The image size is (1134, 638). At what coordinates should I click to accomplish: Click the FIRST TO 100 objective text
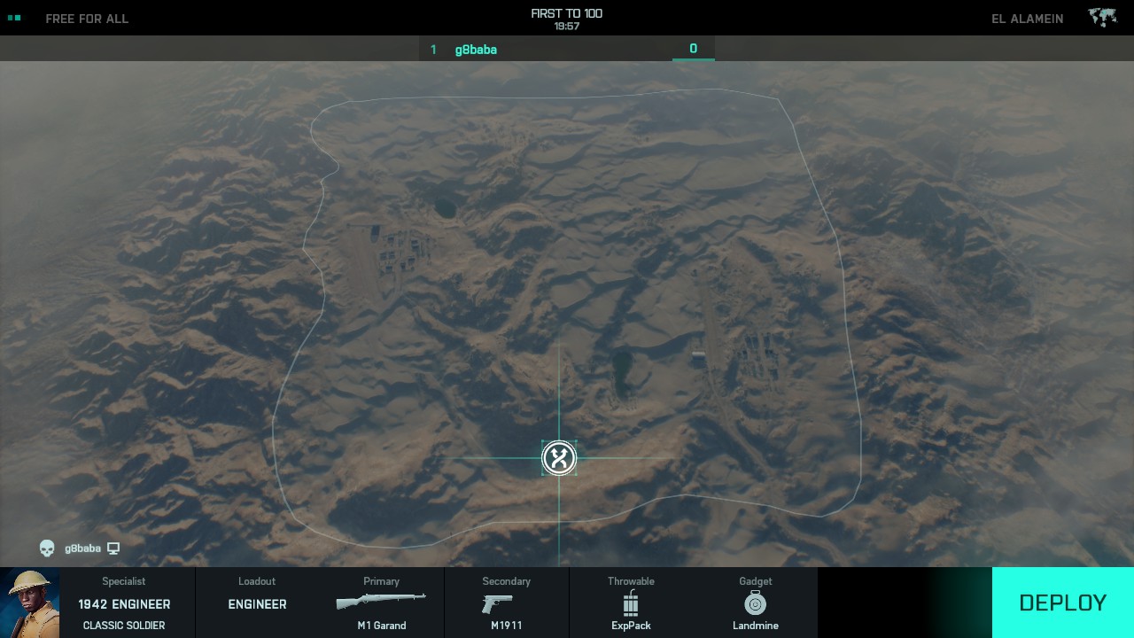tap(566, 13)
